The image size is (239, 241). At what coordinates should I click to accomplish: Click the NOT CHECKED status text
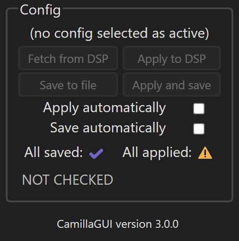pos(67,179)
